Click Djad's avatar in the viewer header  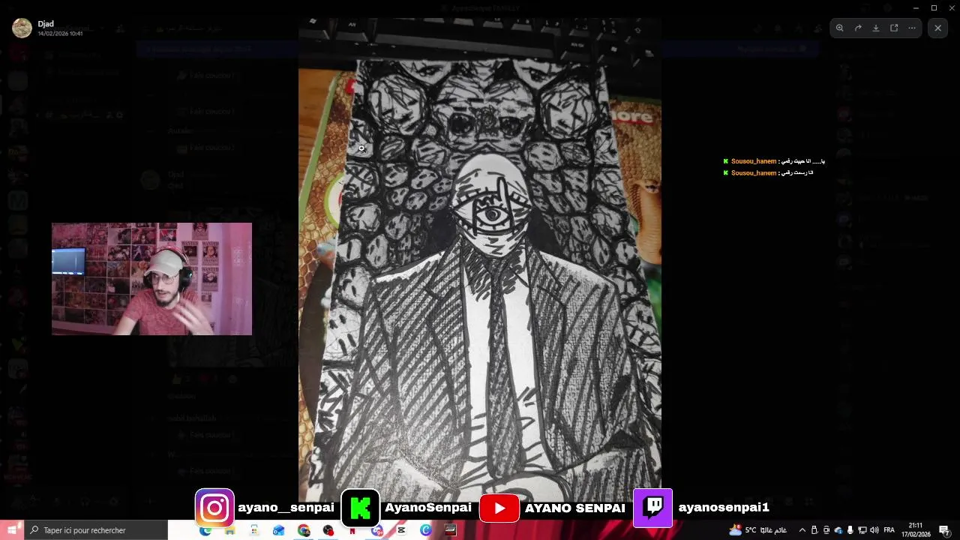pos(22,28)
